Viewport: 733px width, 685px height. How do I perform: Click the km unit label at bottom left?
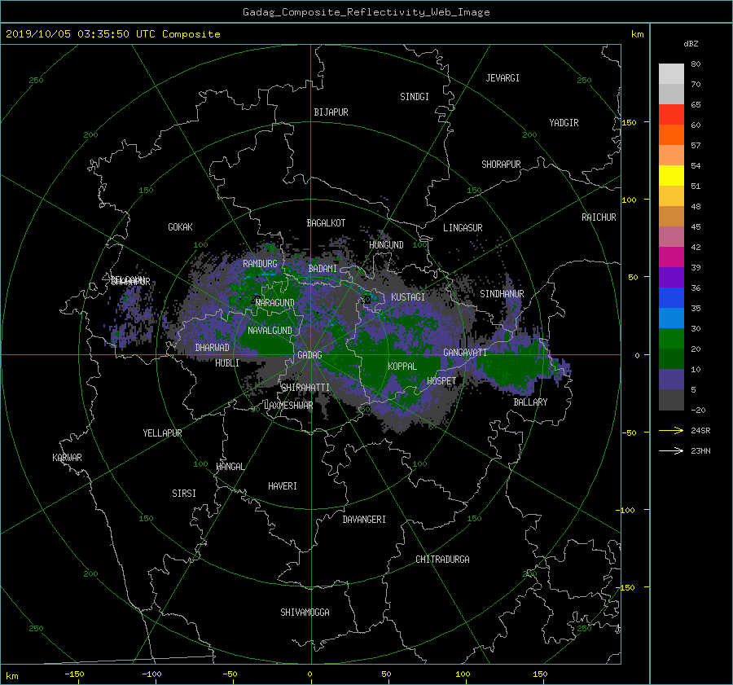(11, 676)
